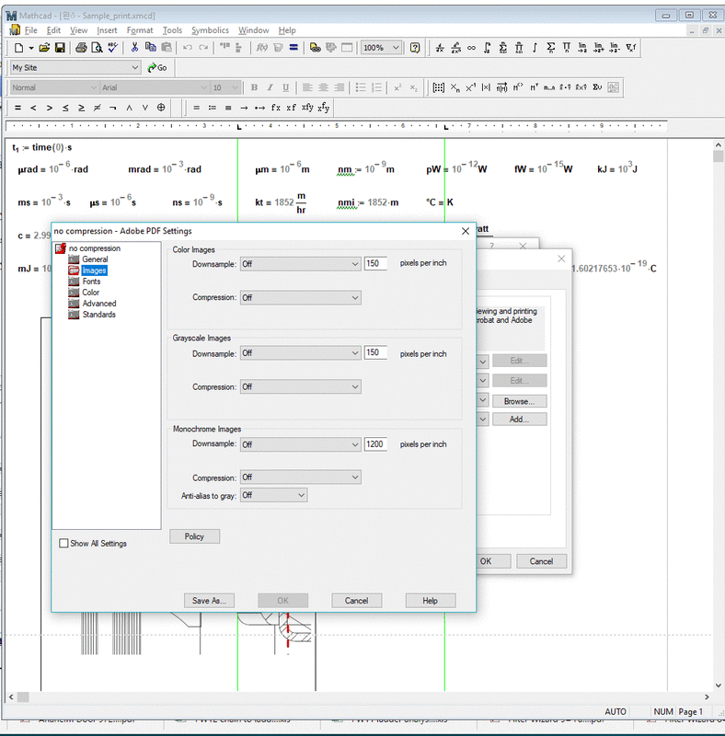Open the My Site dropdown
725x736 pixels.
(75, 67)
